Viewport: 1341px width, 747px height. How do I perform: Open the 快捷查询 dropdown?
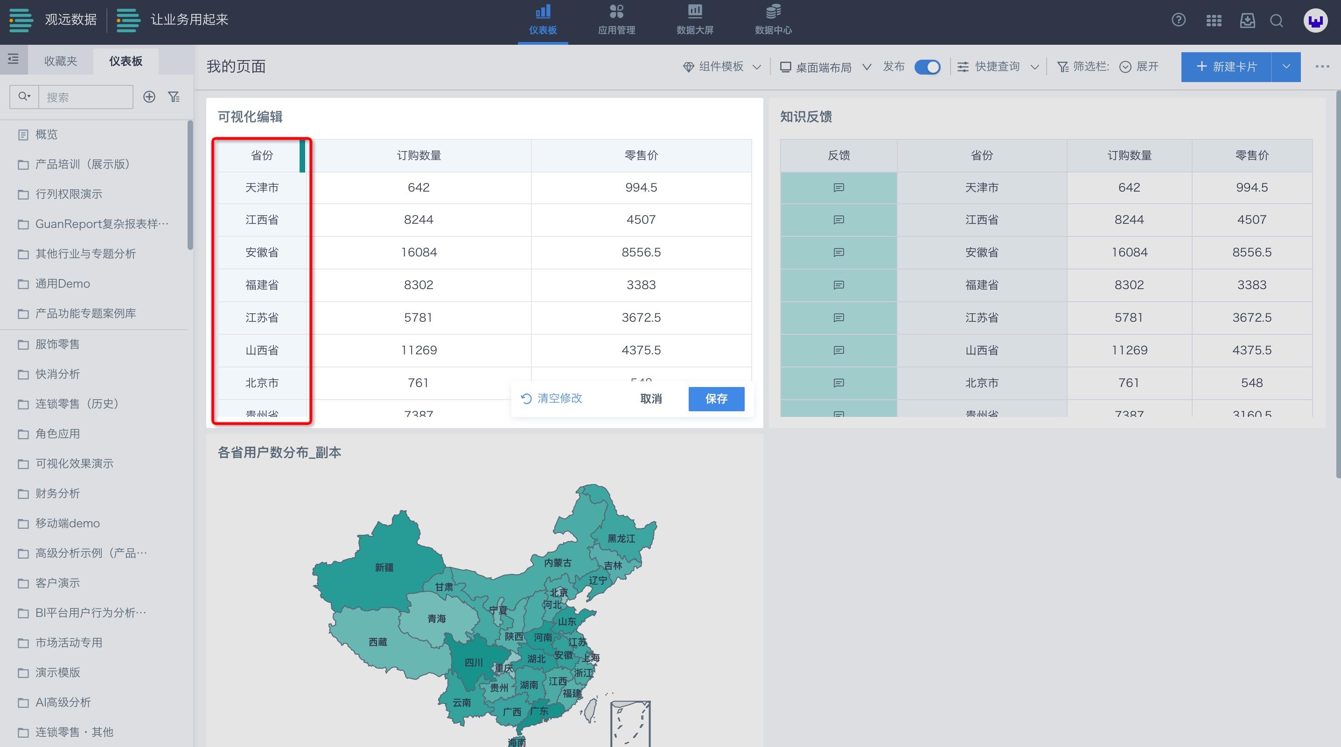[x=999, y=67]
